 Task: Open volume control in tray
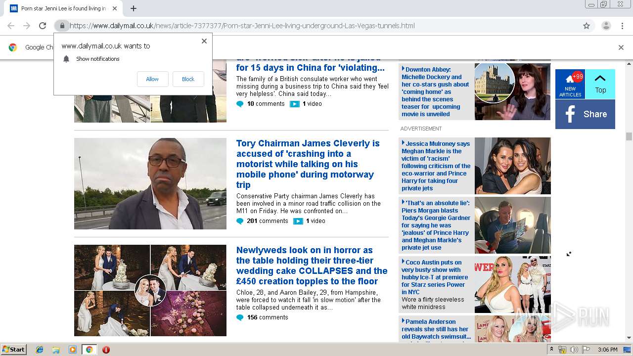pos(574,350)
